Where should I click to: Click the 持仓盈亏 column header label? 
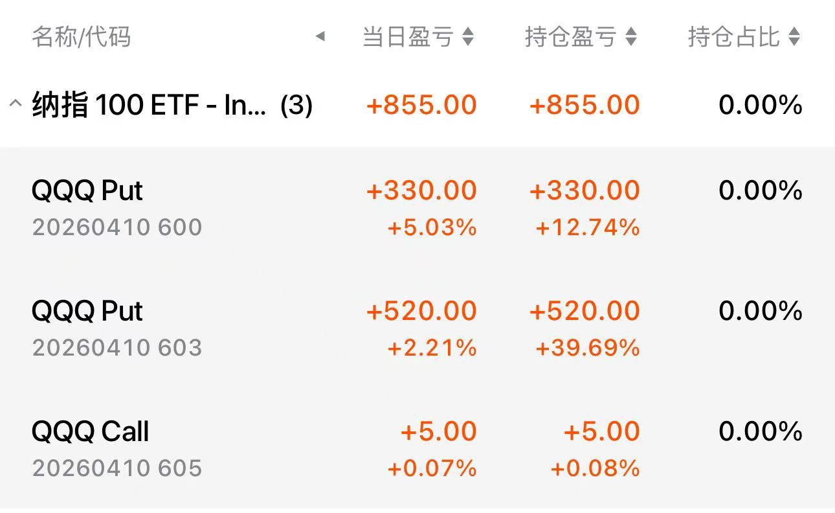coord(570,37)
